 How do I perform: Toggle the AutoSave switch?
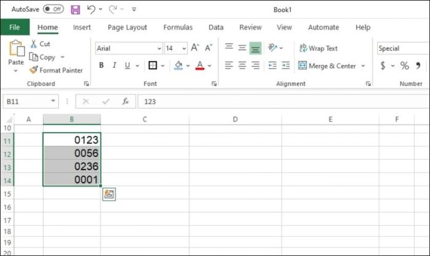pyautogui.click(x=53, y=9)
